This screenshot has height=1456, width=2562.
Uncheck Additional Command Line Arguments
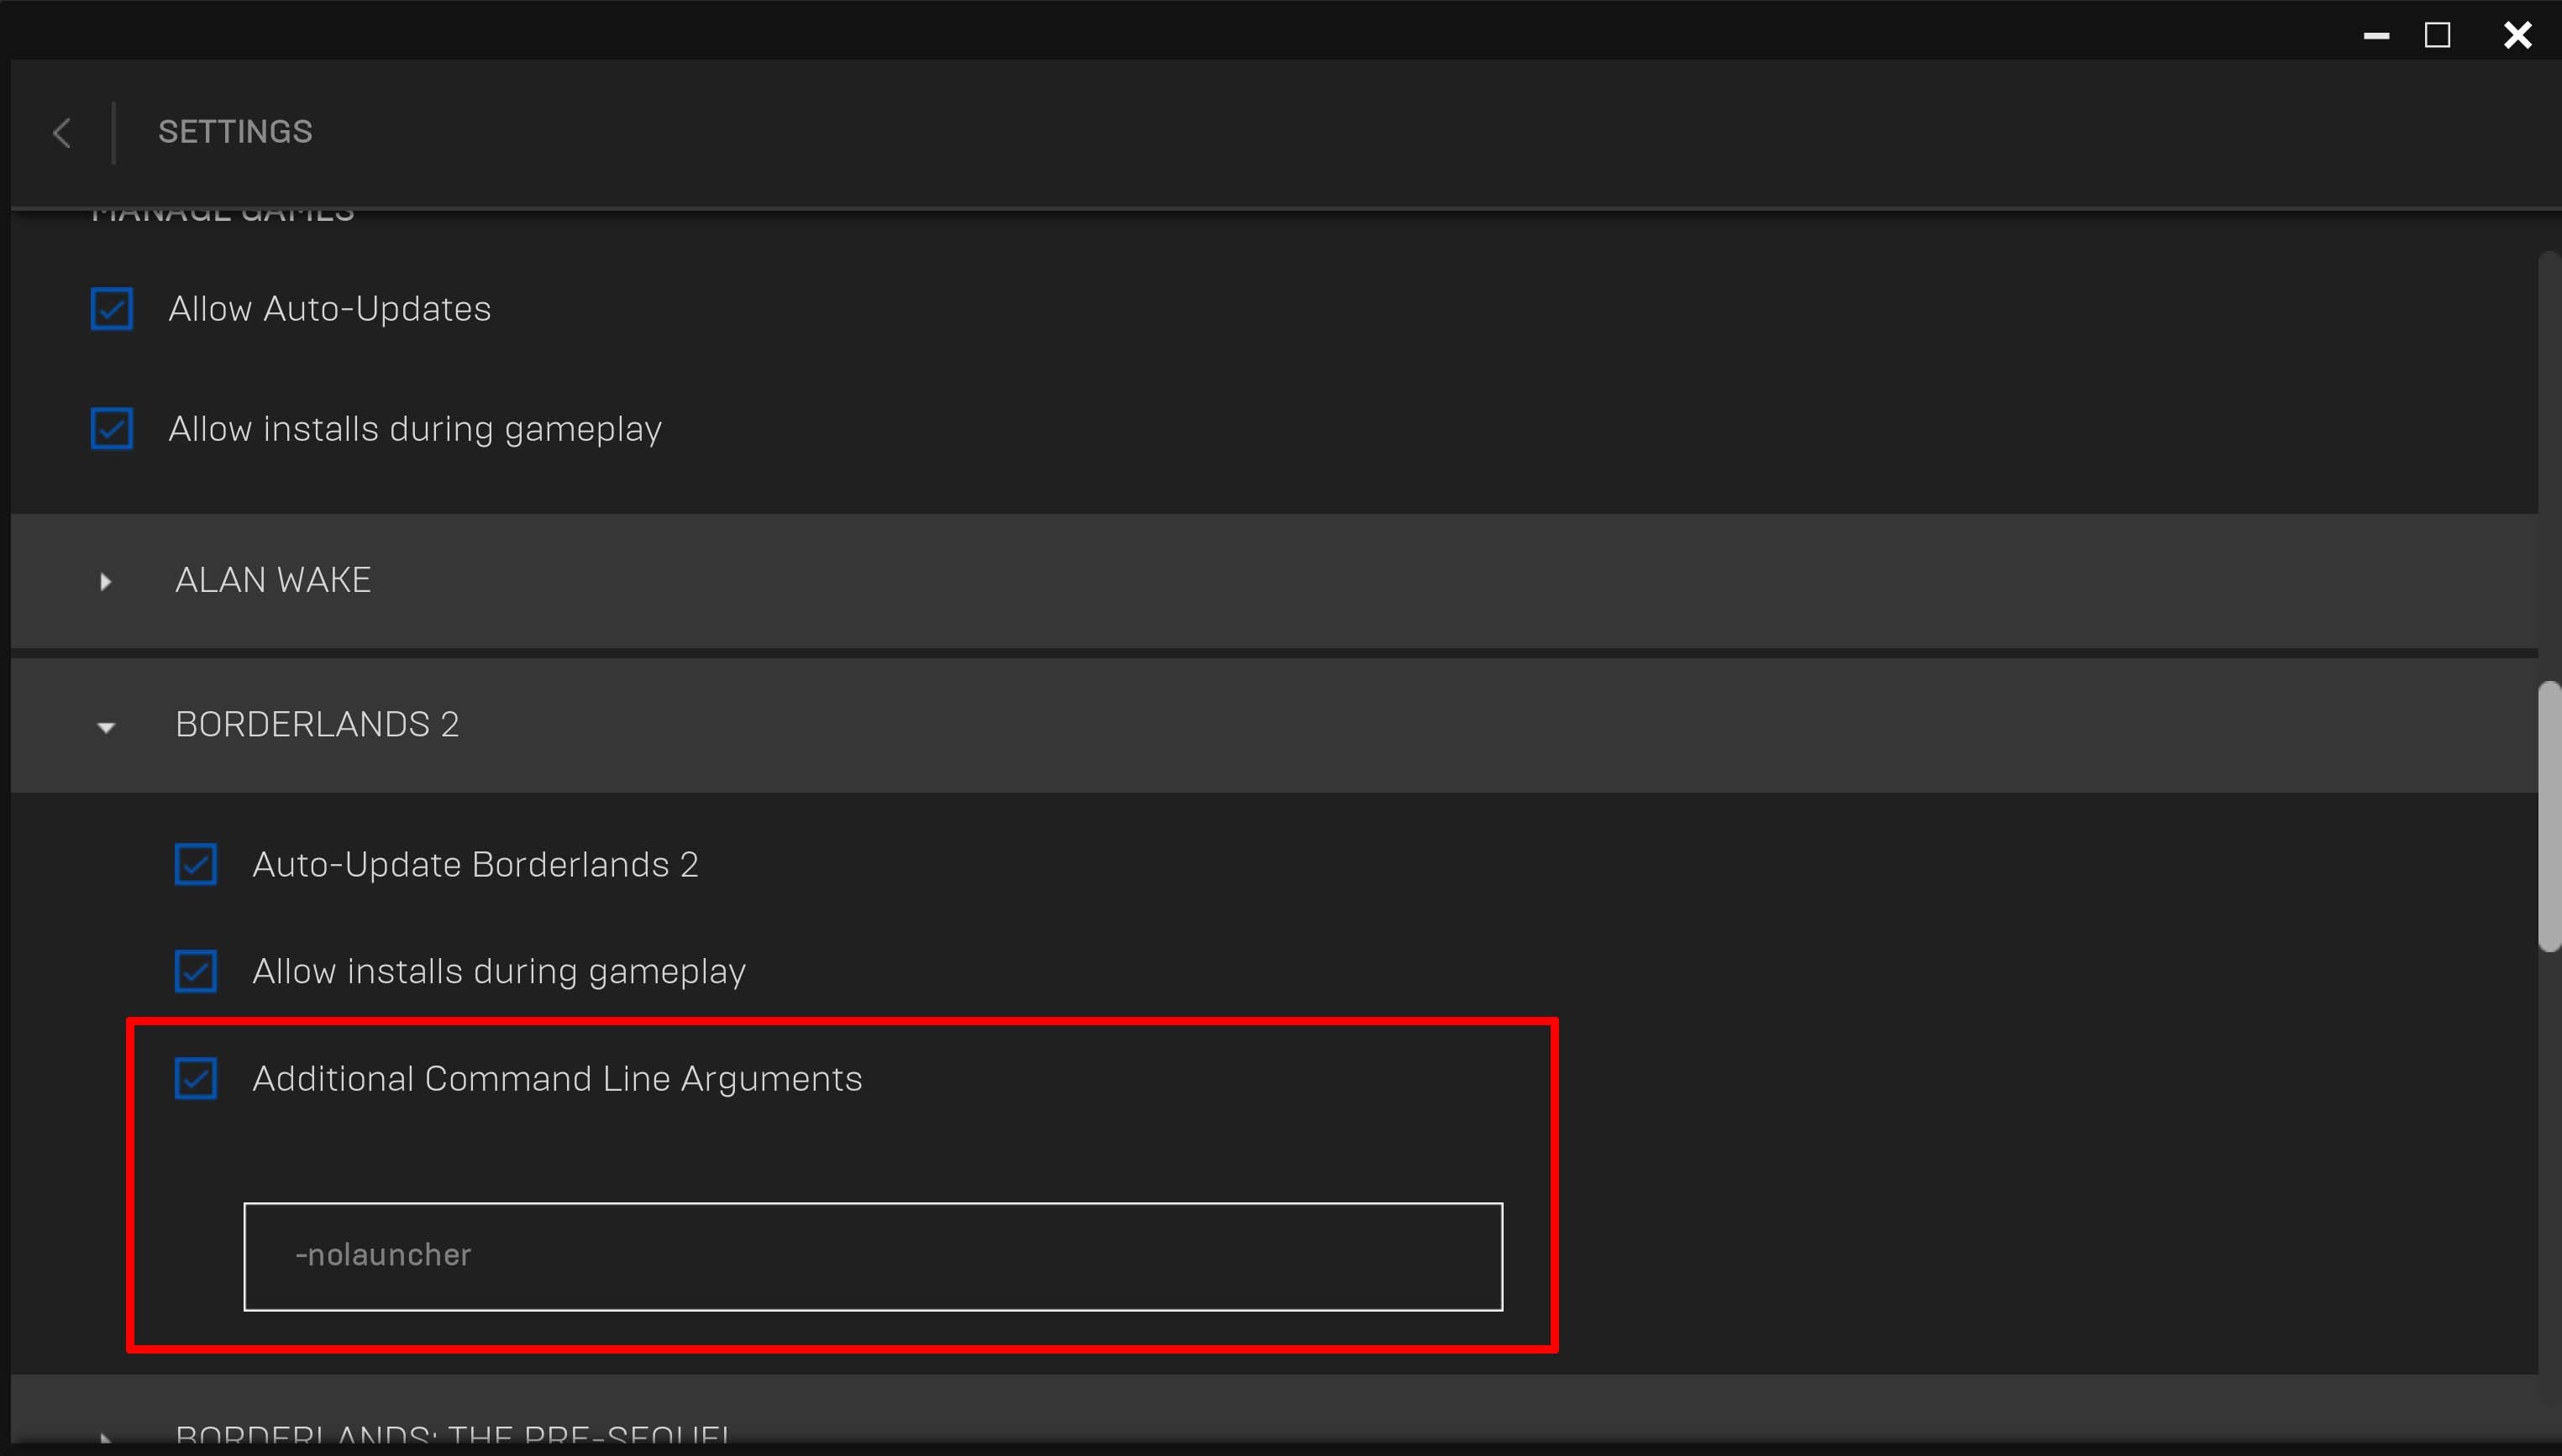(196, 1078)
